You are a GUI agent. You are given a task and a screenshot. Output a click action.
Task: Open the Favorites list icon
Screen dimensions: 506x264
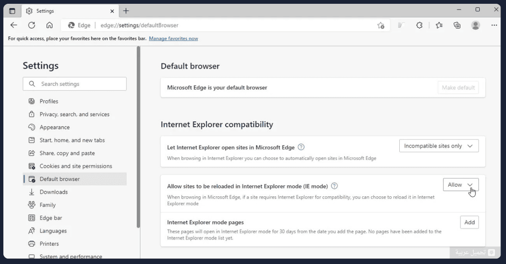(439, 25)
